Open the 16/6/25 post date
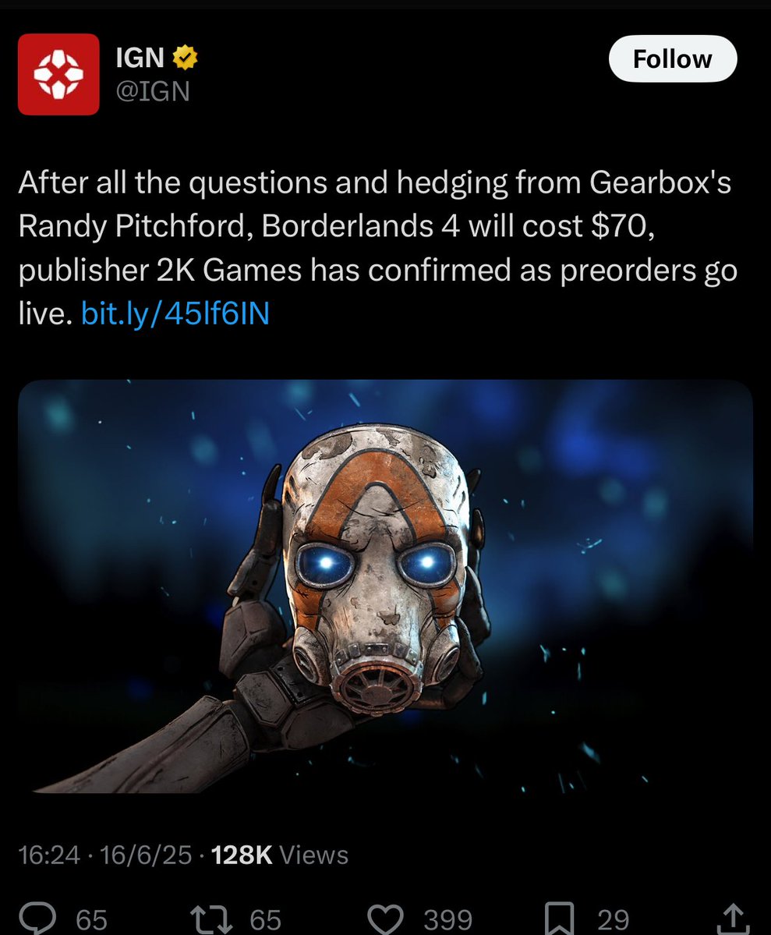 coord(146,855)
